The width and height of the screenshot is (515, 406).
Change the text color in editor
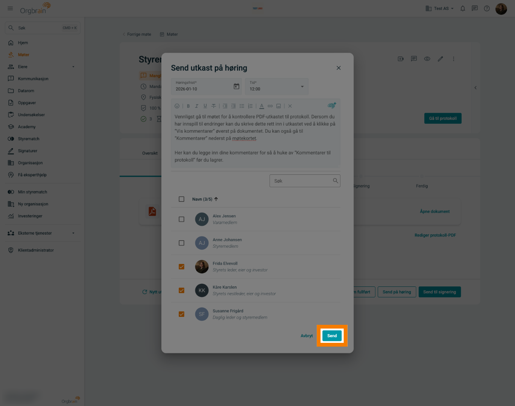coord(261,106)
